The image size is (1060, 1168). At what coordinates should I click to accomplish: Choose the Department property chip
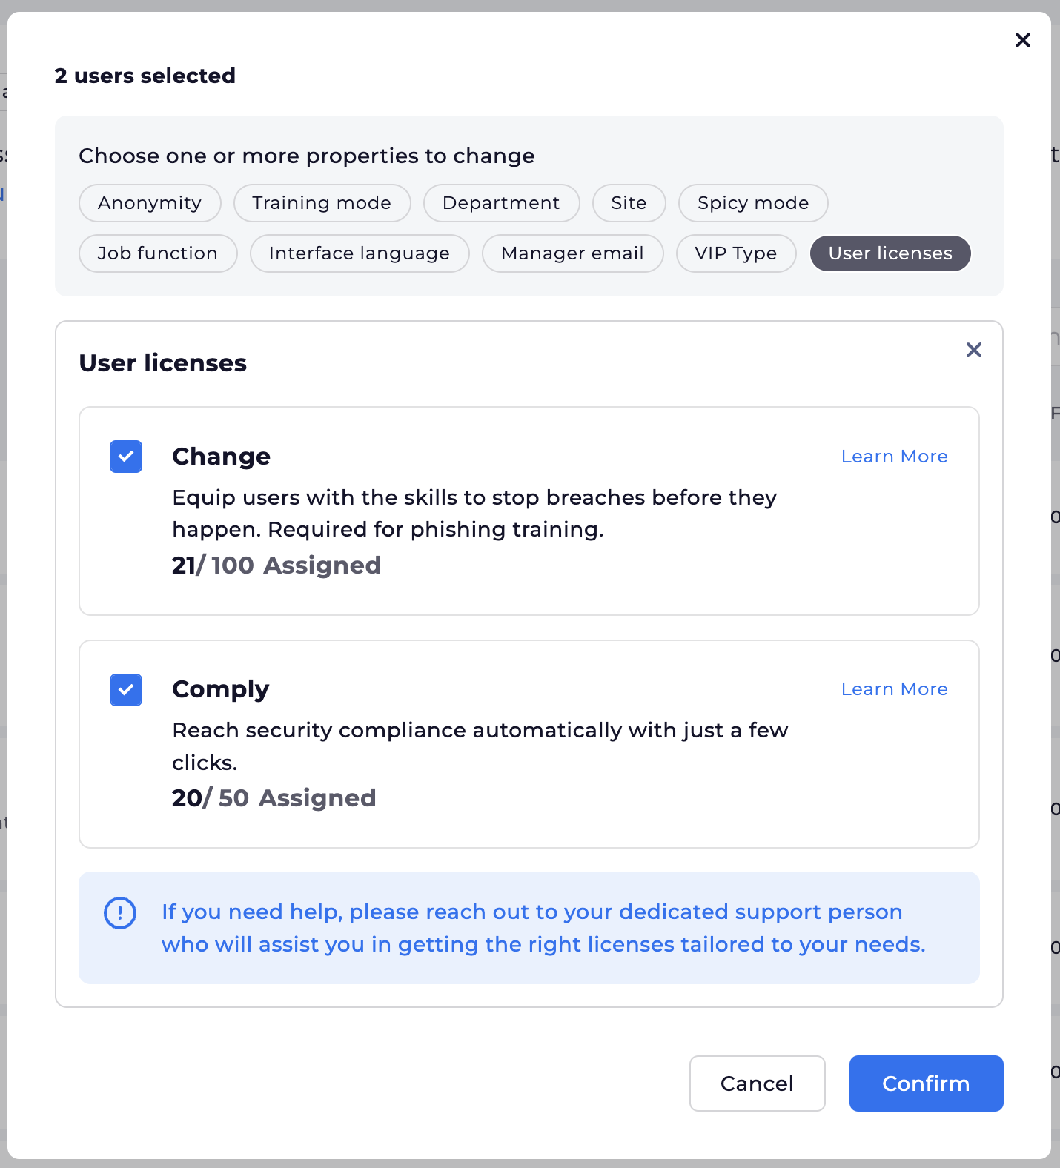point(501,203)
